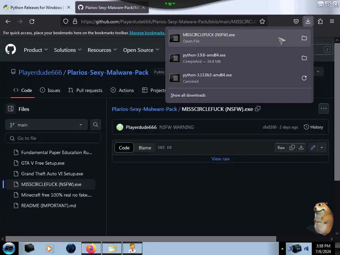Open the Pull requests tab
Screen dimensions: 340x255
(85, 90)
